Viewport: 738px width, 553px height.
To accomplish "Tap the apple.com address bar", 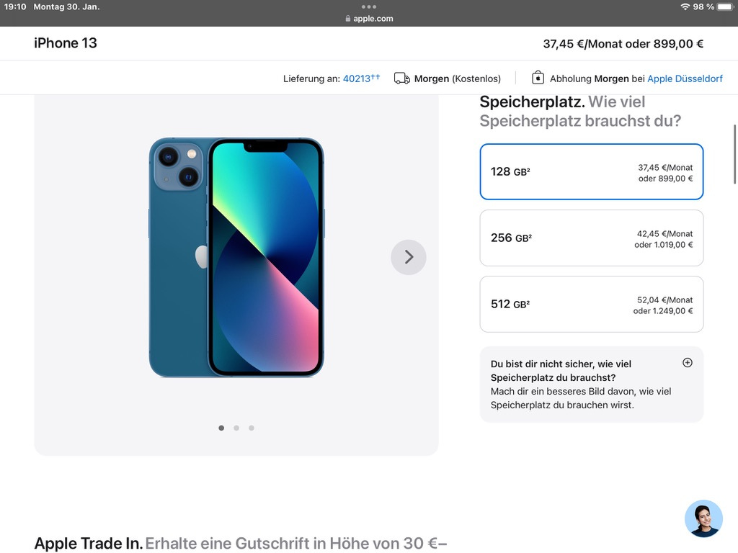I will point(369,18).
